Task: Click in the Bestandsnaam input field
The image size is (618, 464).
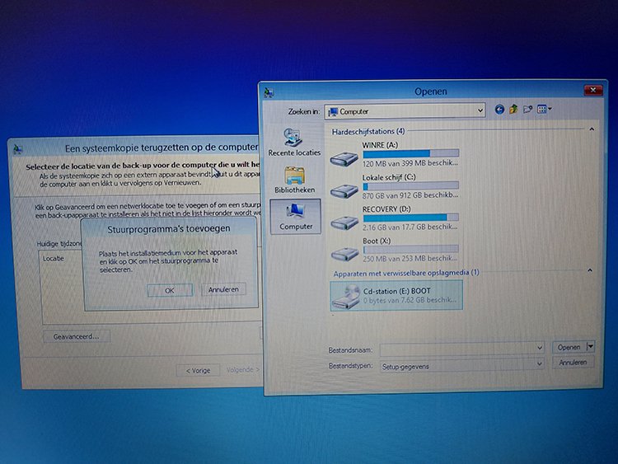Action: point(457,349)
